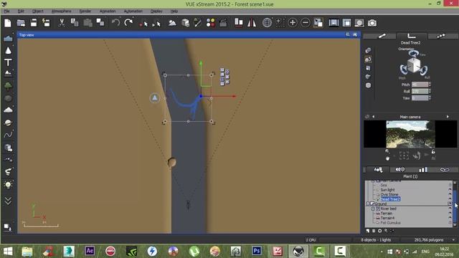Take a render with the camera icon

tap(372, 23)
